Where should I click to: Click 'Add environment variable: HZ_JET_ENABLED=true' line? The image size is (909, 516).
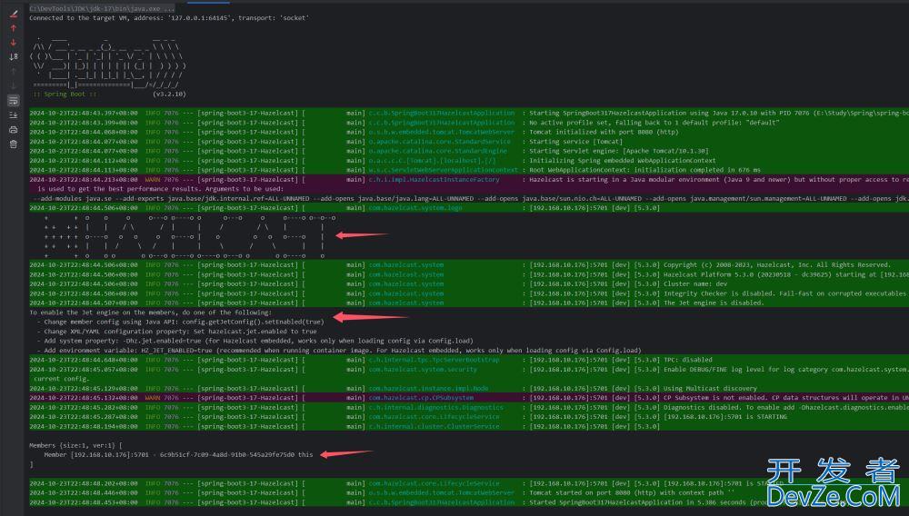pyautogui.click(x=339, y=351)
